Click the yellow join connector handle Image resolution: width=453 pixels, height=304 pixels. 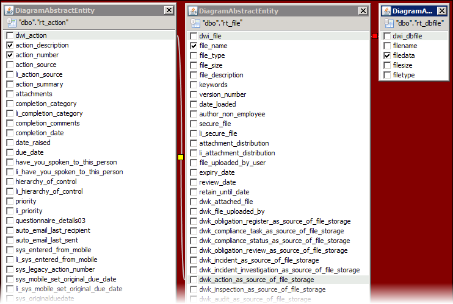(x=180, y=157)
